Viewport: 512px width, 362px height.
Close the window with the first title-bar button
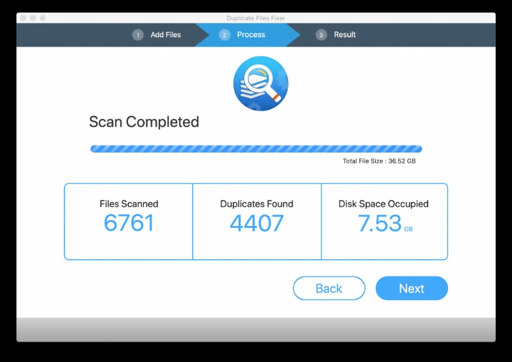23,18
